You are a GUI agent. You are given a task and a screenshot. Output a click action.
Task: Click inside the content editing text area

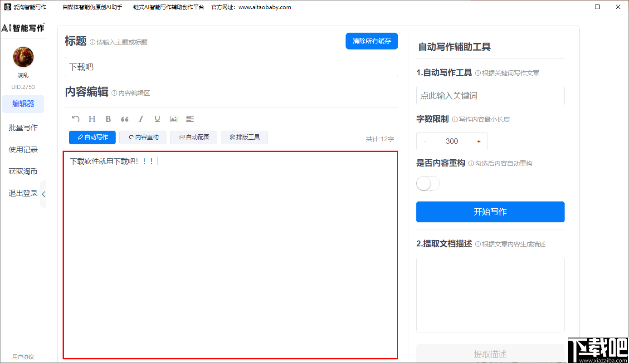coord(231,255)
